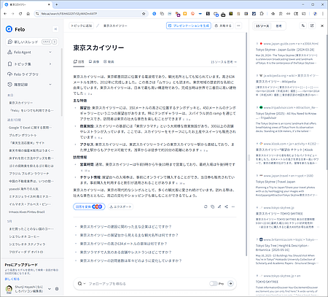The image size is (328, 297).
Task: Expand the user account chevron
Action: 50,289
